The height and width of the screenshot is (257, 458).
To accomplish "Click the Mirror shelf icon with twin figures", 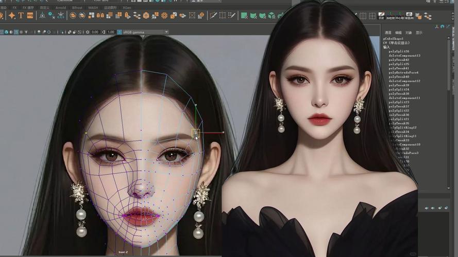I will coord(100,15).
